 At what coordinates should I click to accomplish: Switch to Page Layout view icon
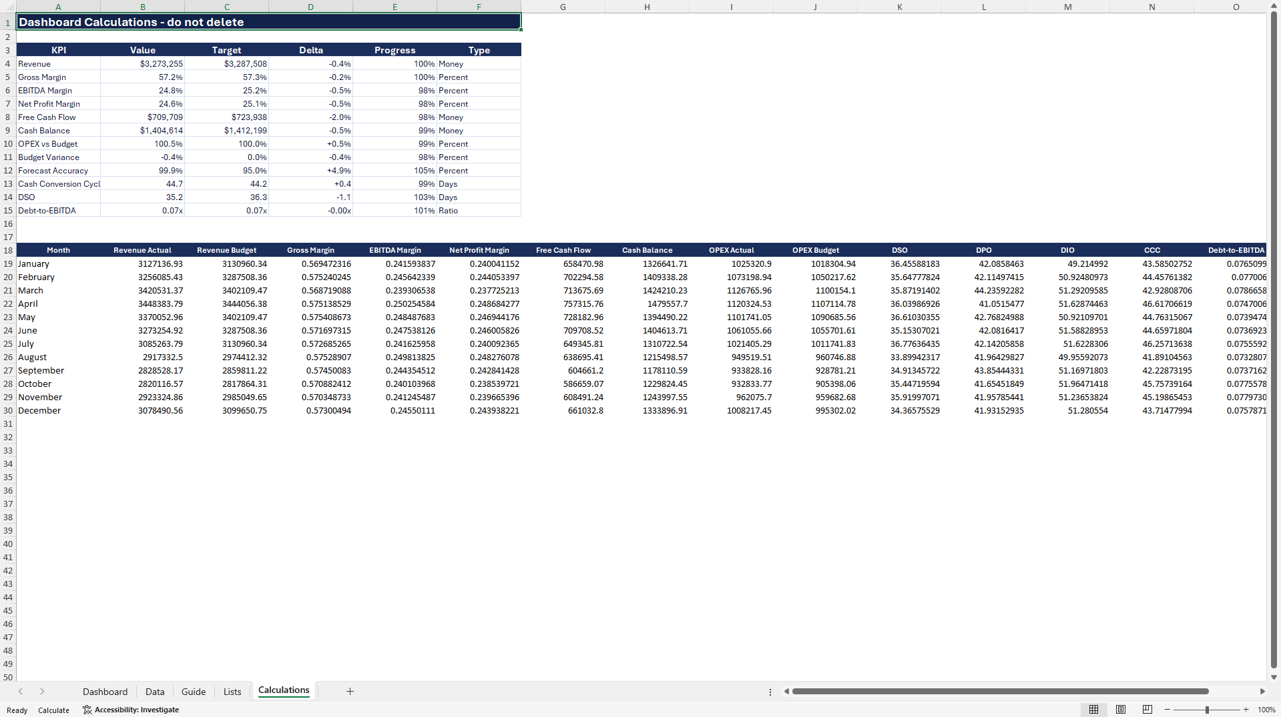[1121, 710]
